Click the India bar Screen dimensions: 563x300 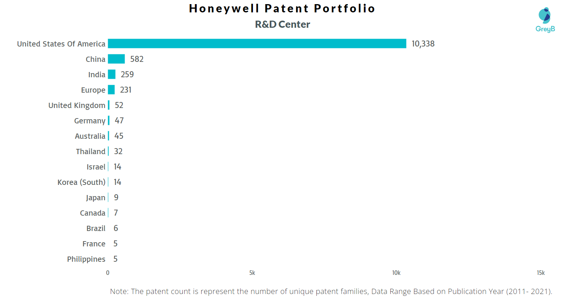(x=112, y=74)
